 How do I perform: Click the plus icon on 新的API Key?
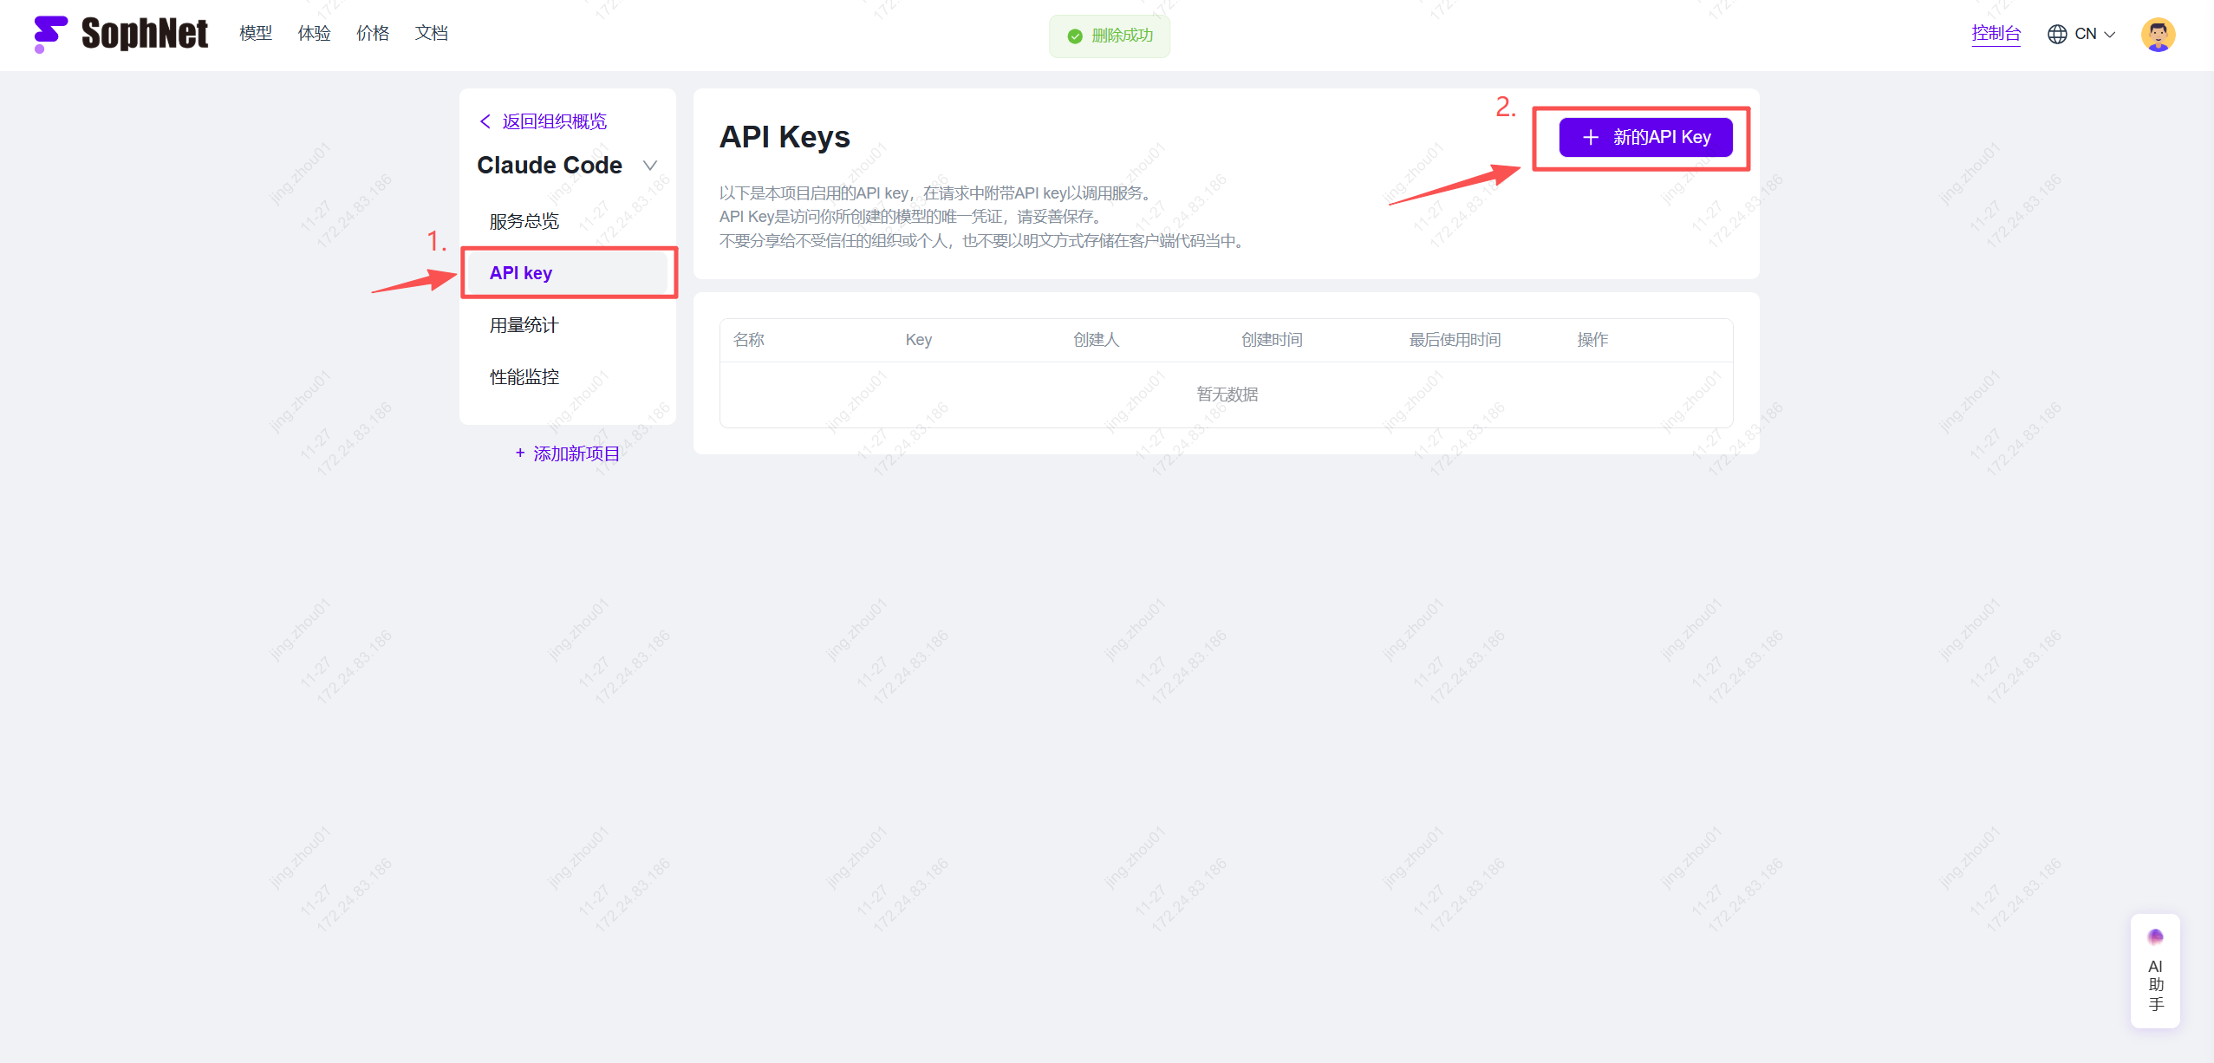point(1591,137)
